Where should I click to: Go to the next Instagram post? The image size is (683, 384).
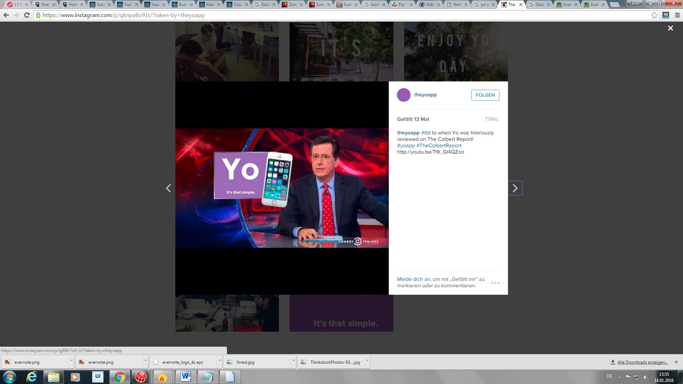[515, 188]
